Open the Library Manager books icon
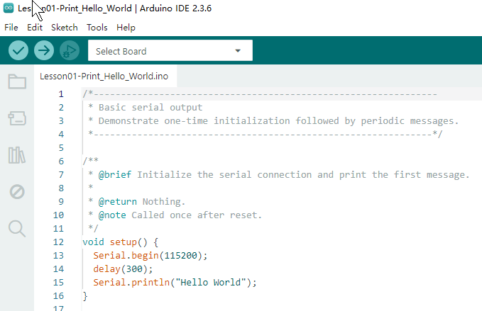Image resolution: width=482 pixels, height=311 pixels. pyautogui.click(x=17, y=155)
